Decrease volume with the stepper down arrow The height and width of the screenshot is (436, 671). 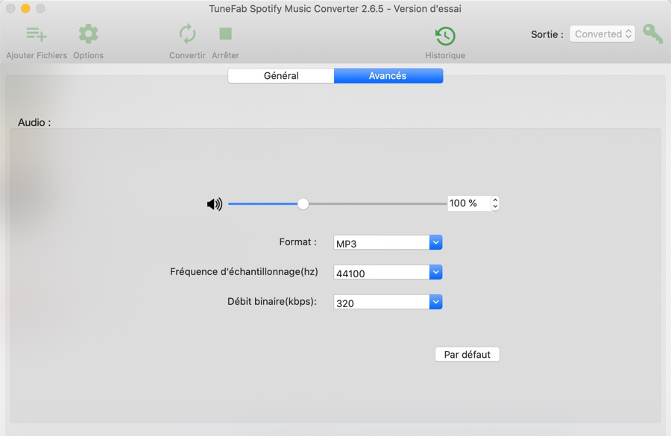[496, 207]
